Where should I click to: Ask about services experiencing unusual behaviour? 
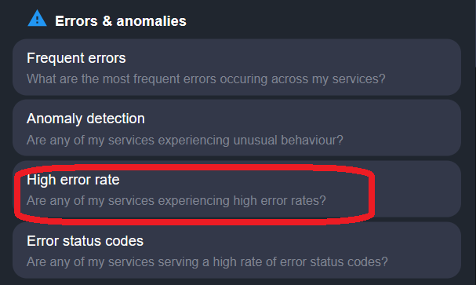click(x=184, y=141)
